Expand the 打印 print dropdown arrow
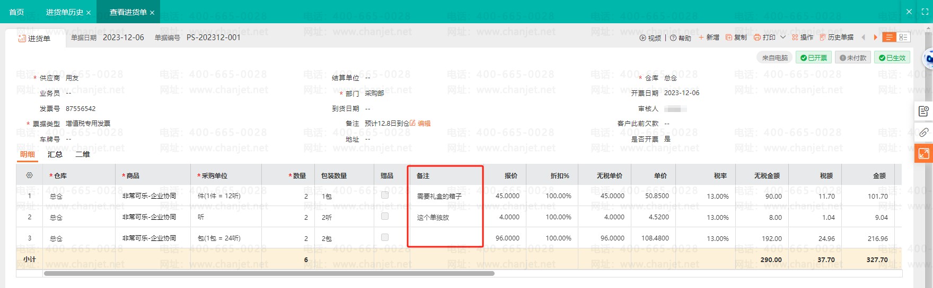The image size is (933, 288). [x=783, y=38]
